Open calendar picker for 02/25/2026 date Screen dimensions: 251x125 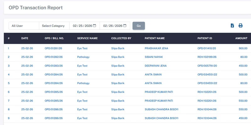click(x=94, y=26)
